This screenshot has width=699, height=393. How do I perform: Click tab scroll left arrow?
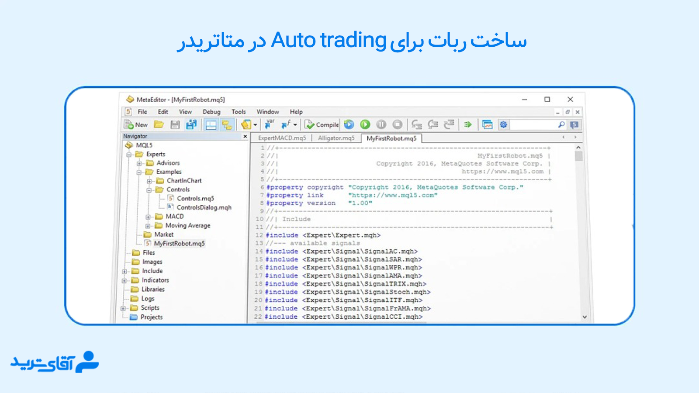564,137
